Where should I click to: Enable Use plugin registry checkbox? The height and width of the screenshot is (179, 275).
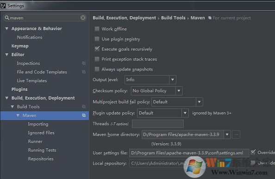click(x=97, y=39)
